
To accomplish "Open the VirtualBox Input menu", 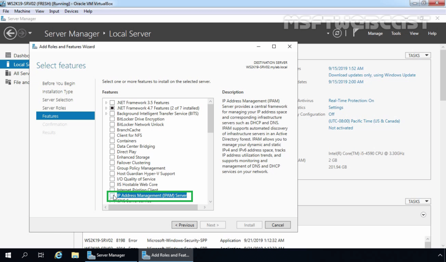I will 54,11.
